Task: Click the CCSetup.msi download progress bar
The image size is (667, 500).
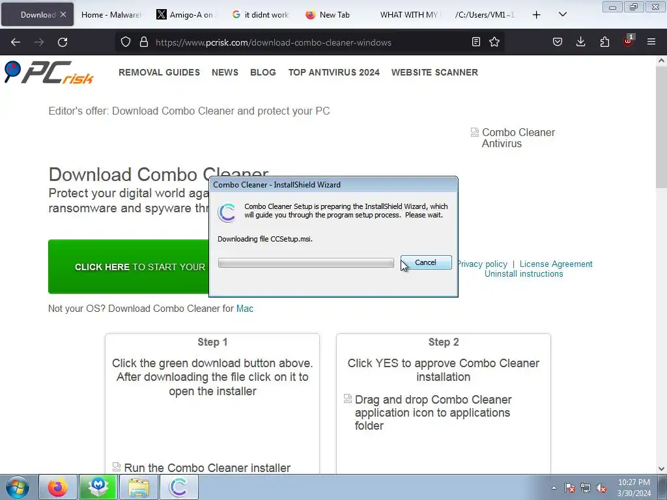Action: pyautogui.click(x=306, y=263)
